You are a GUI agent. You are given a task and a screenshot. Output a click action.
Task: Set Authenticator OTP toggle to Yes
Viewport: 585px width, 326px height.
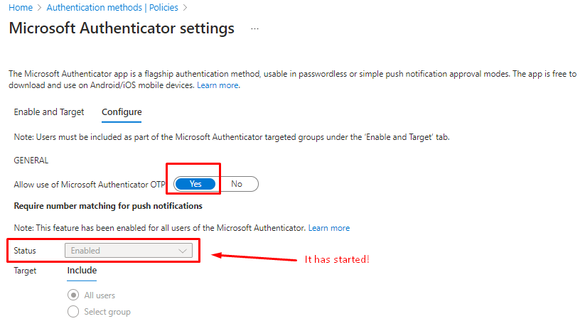coord(195,184)
